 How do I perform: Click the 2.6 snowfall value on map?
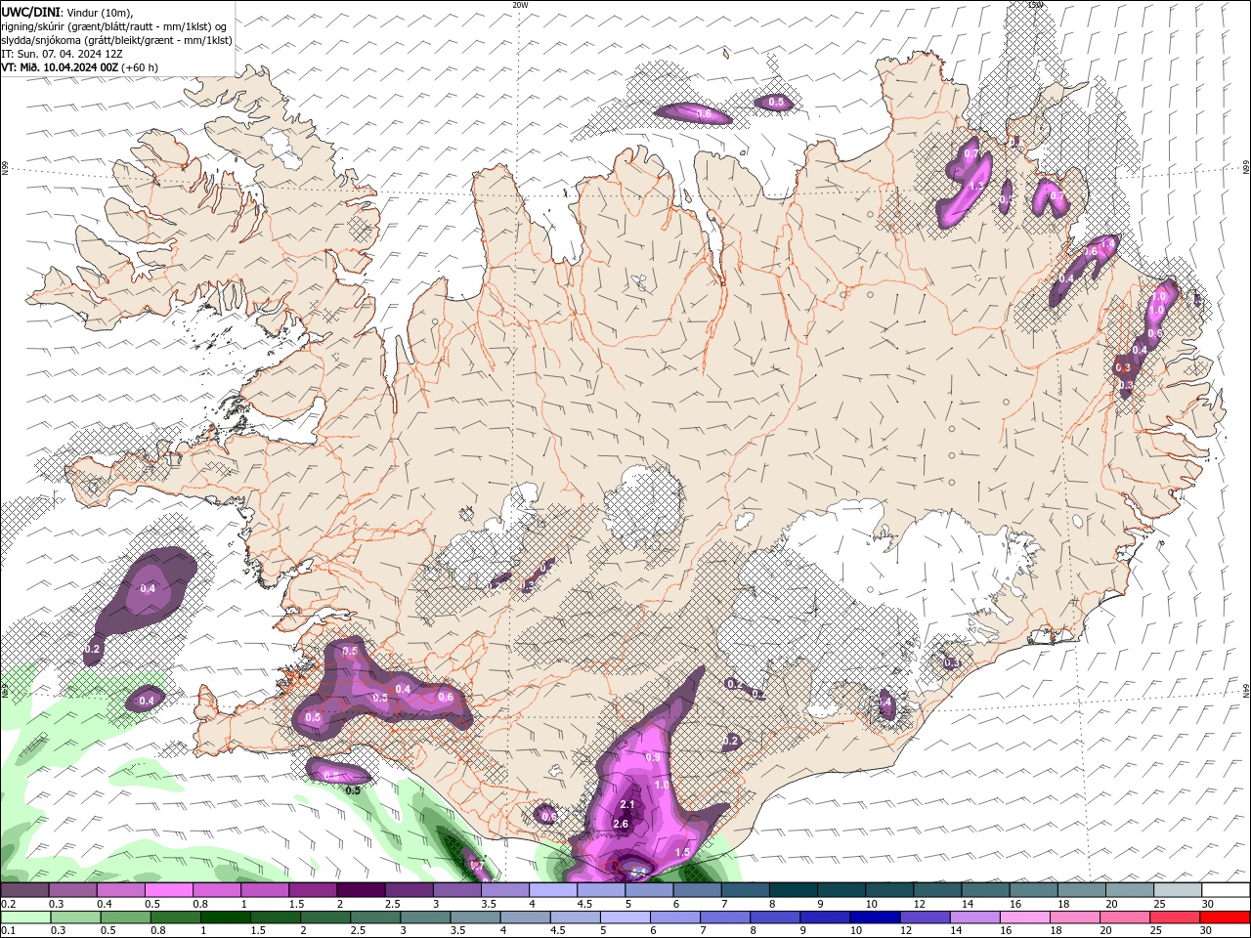(x=621, y=824)
